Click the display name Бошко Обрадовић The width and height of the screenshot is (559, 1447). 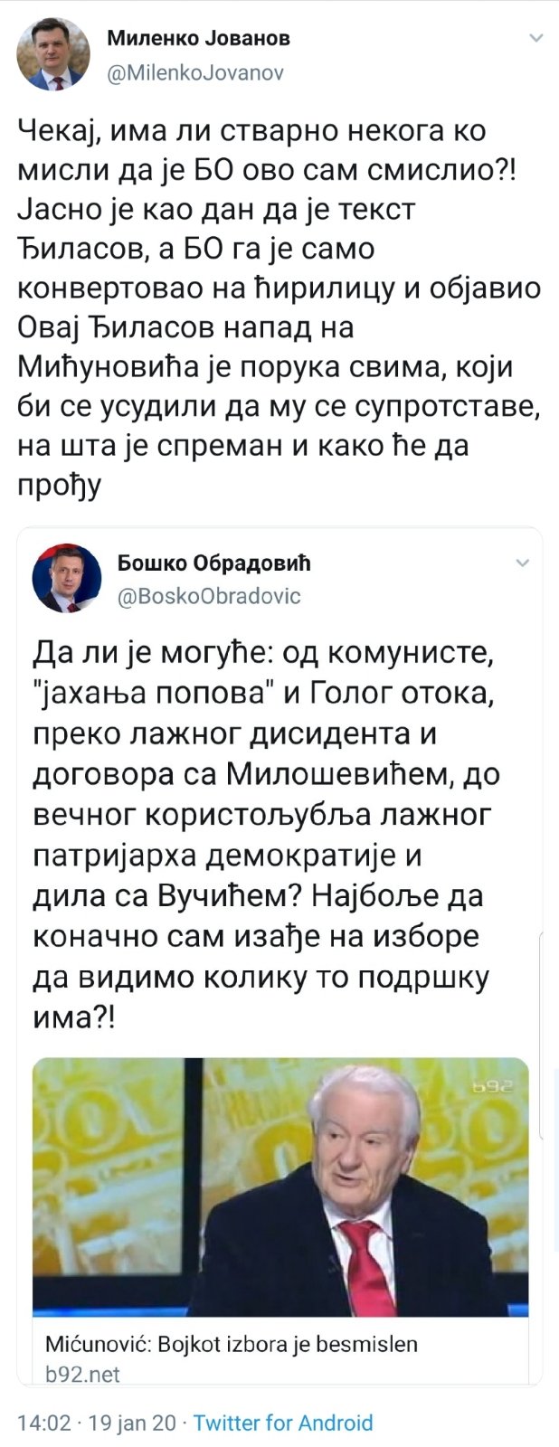[x=213, y=563]
